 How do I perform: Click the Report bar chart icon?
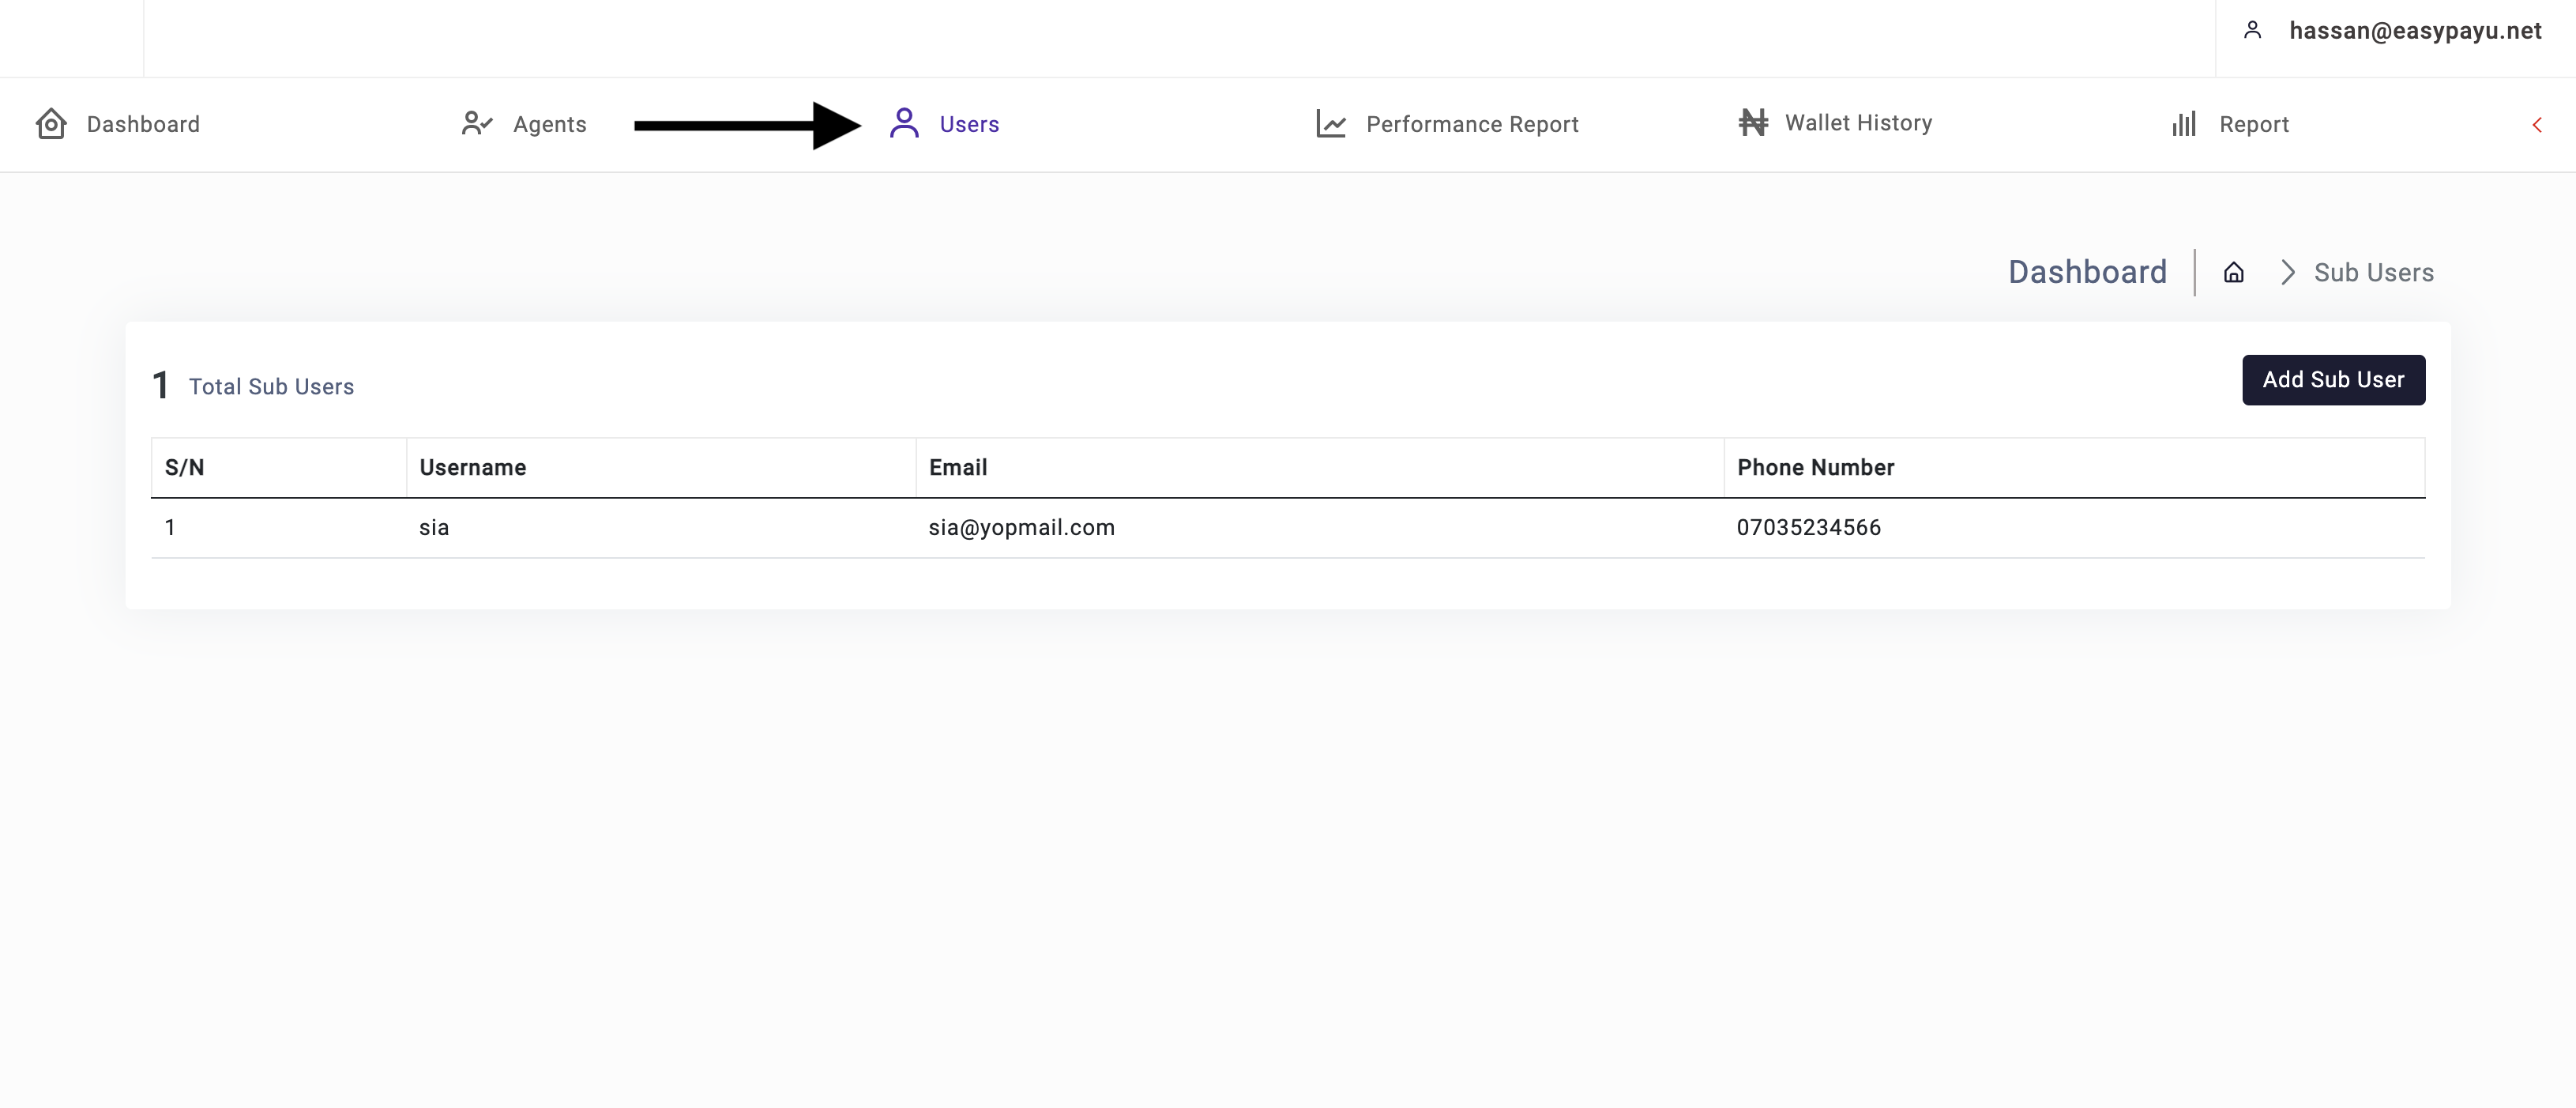[2184, 124]
